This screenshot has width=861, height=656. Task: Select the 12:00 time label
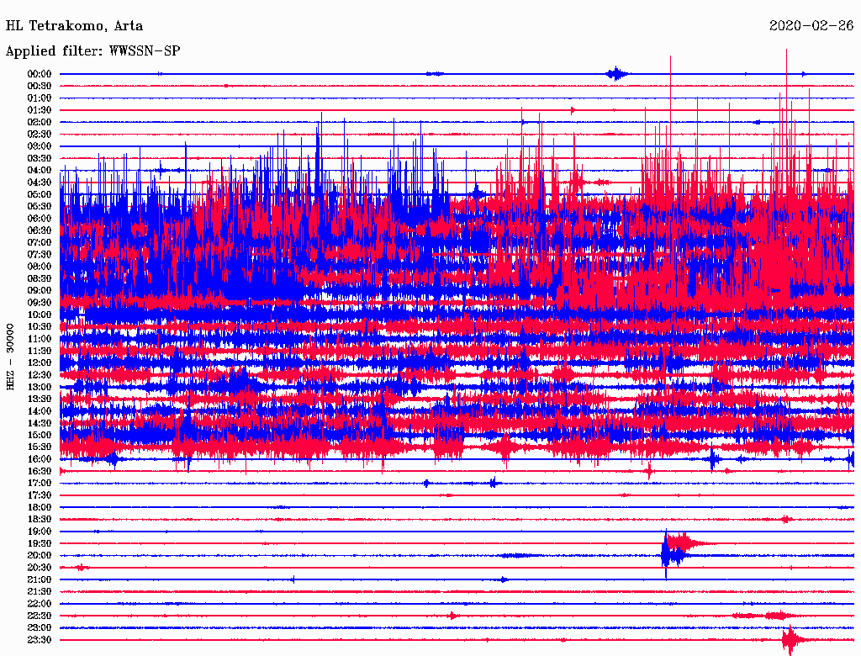(x=40, y=362)
